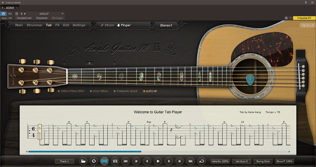Go to the previous bar
The width and height of the screenshot is (316, 167).
click(x=136, y=161)
